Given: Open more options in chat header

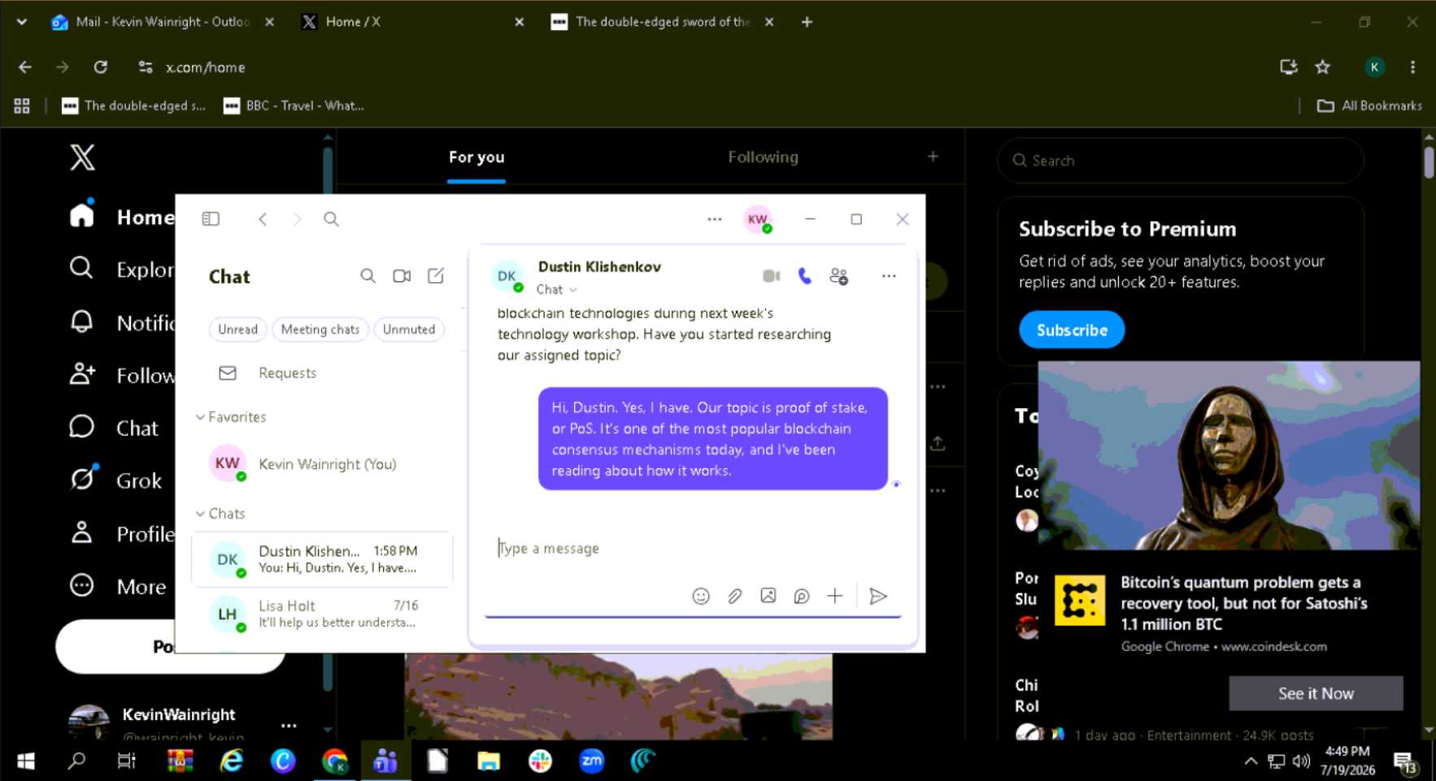Looking at the screenshot, I should pos(889,276).
